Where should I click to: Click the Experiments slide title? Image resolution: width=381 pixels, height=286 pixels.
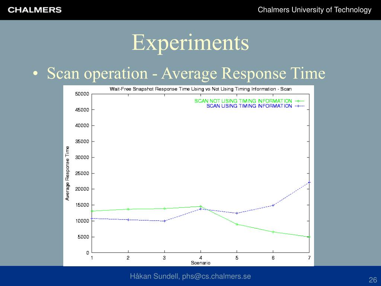pyautogui.click(x=190, y=42)
